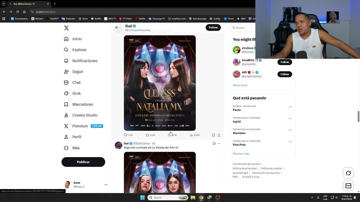Screen dimensions: 360x202
Task: Open a new Chrome tab
Action: coord(55,4)
